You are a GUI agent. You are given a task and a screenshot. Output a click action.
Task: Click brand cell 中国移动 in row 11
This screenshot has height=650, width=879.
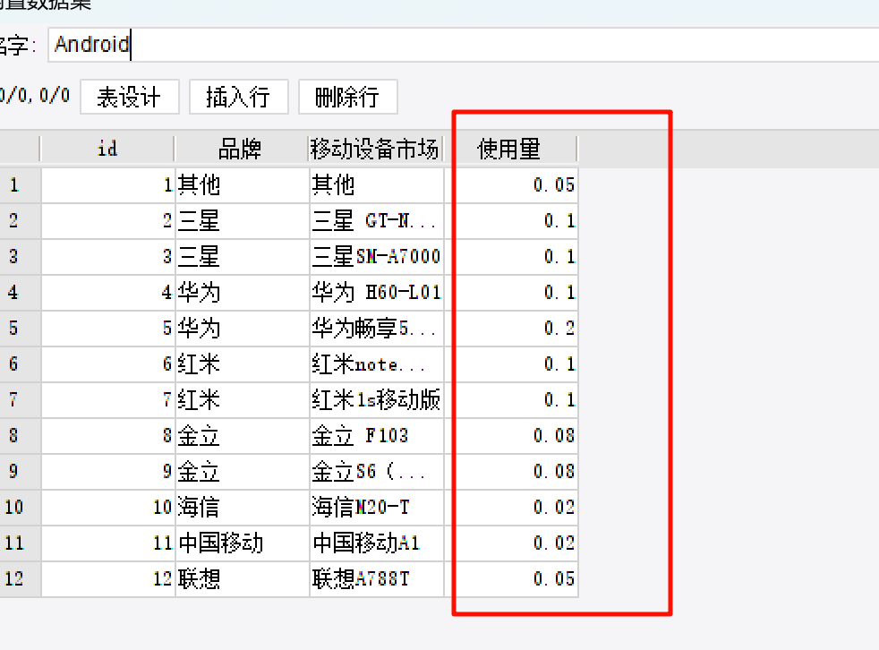(x=243, y=543)
